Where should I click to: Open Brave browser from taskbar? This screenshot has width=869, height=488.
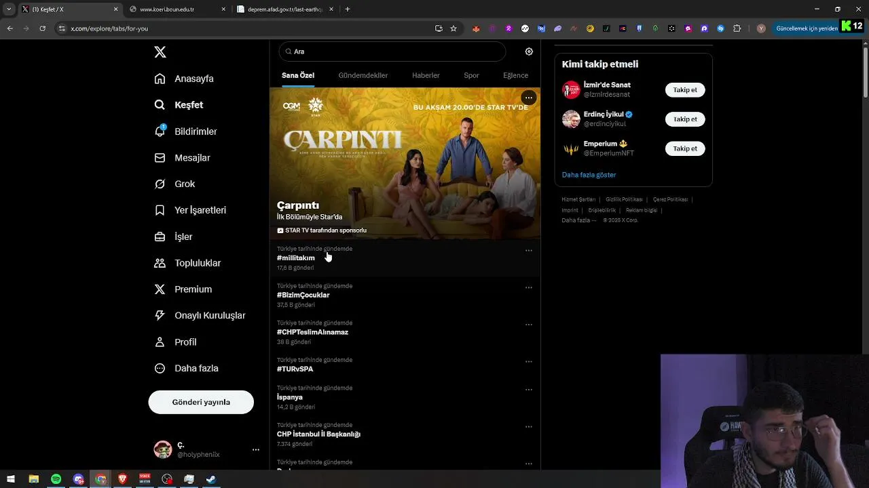click(122, 479)
